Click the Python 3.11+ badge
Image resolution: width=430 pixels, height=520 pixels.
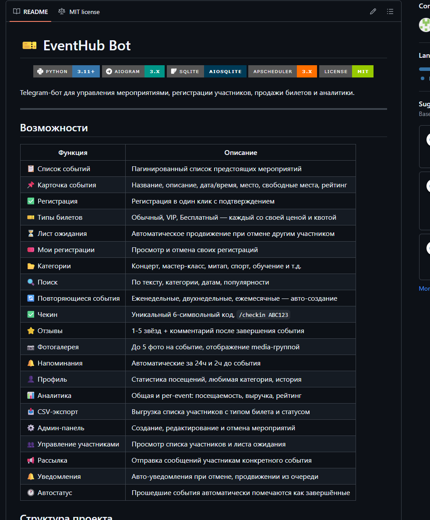pos(67,71)
